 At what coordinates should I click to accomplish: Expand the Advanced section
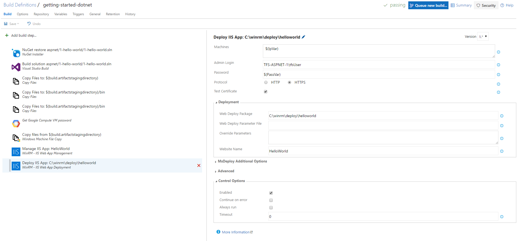coord(216,171)
